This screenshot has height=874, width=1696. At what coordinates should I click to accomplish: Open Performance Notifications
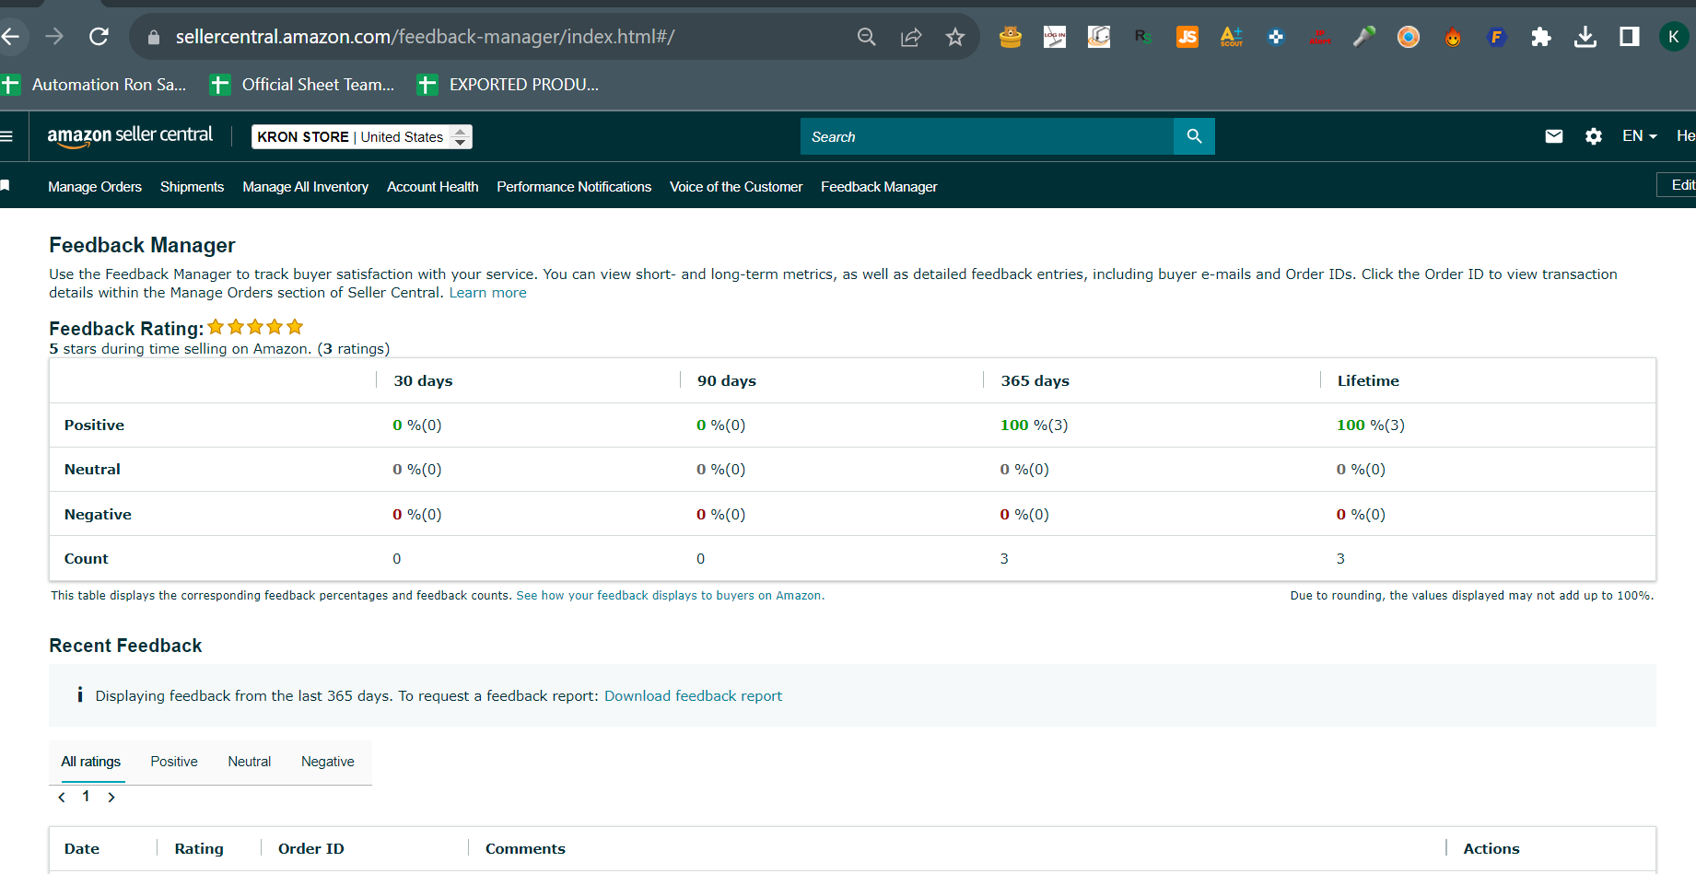574,187
